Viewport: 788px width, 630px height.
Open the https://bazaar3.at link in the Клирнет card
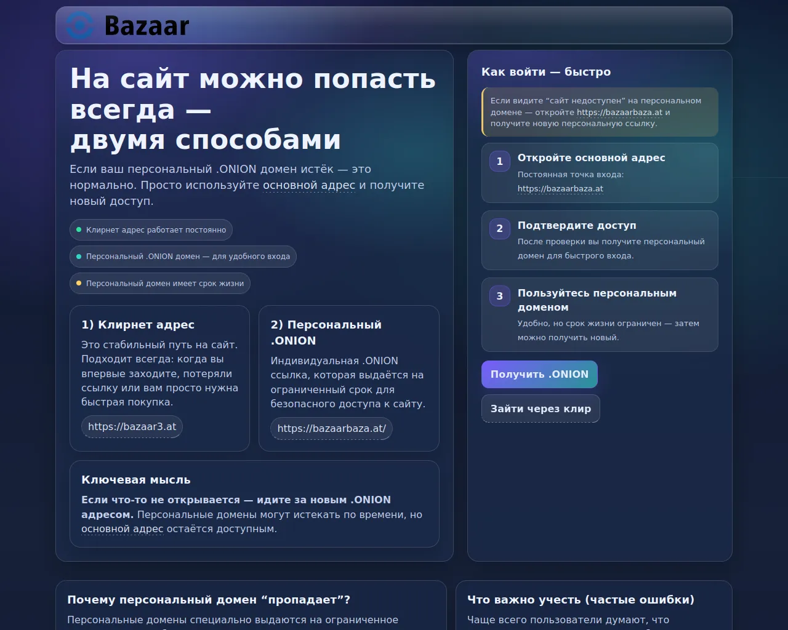[x=132, y=427]
